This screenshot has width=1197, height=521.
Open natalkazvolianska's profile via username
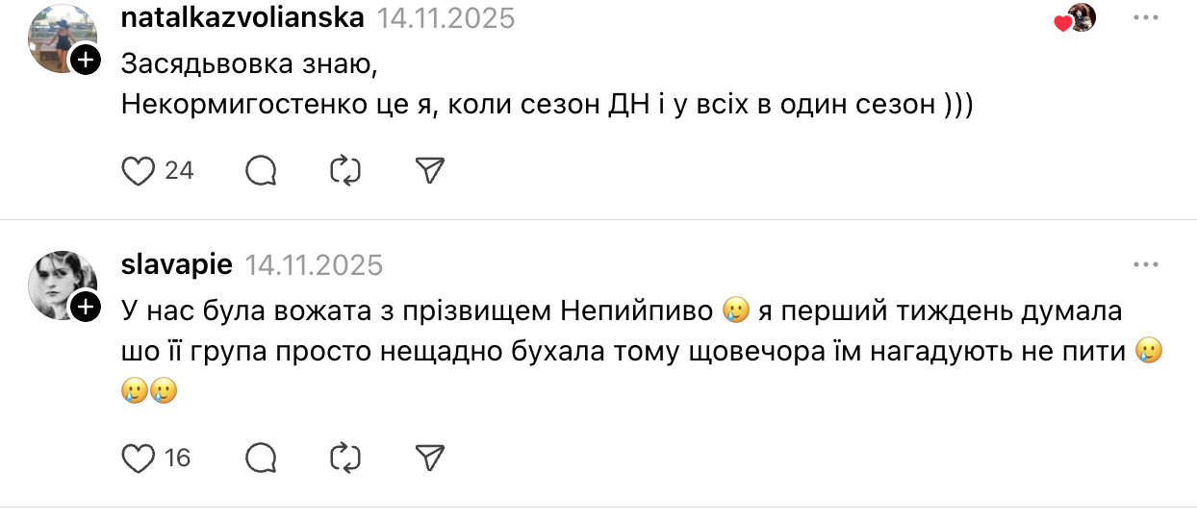[x=242, y=18]
